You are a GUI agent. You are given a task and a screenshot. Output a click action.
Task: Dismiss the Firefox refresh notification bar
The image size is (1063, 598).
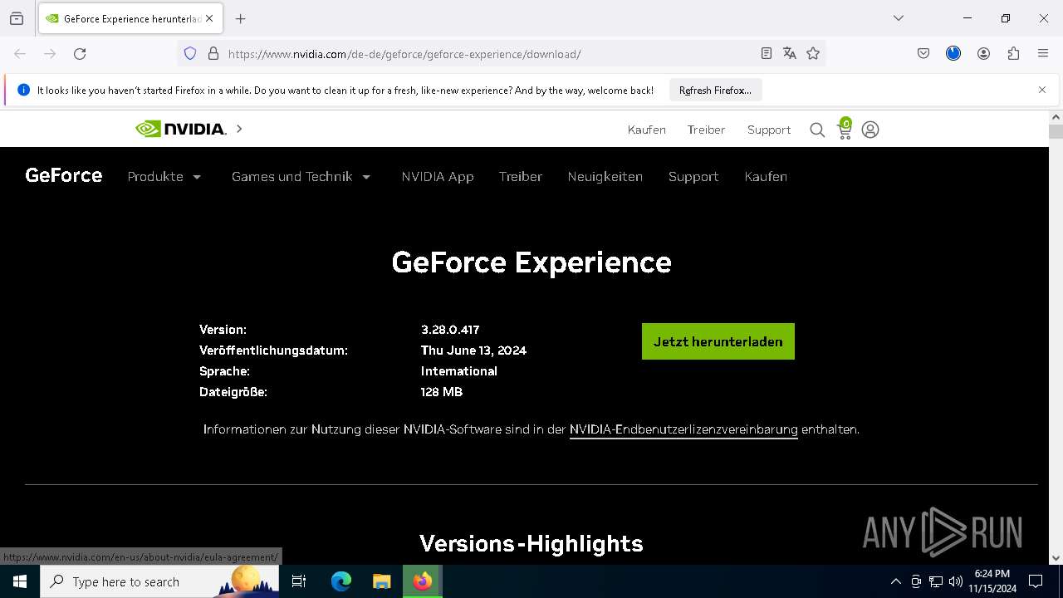[1042, 90]
